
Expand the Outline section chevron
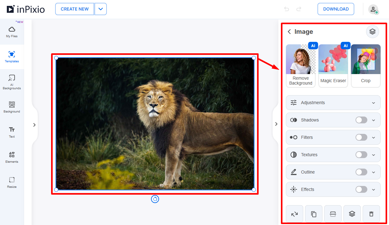click(x=374, y=172)
